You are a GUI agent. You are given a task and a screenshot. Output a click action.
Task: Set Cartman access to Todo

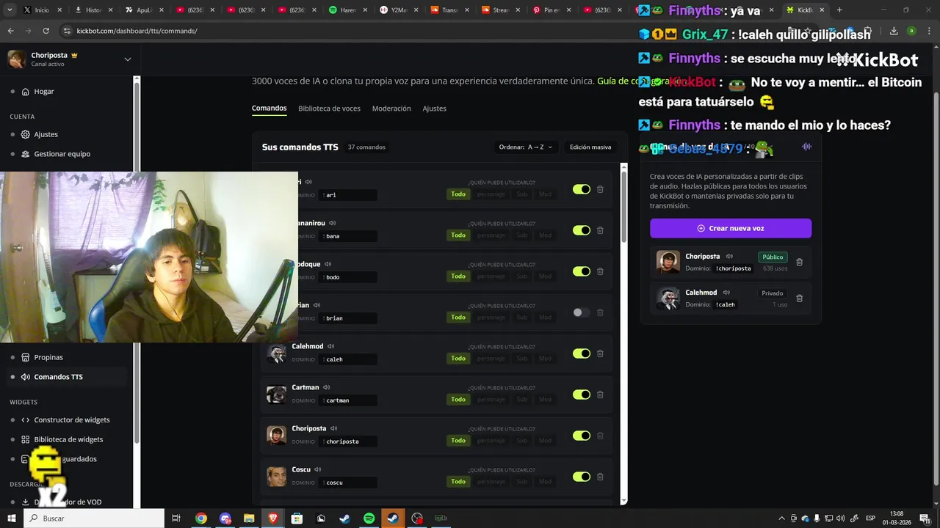click(x=458, y=400)
